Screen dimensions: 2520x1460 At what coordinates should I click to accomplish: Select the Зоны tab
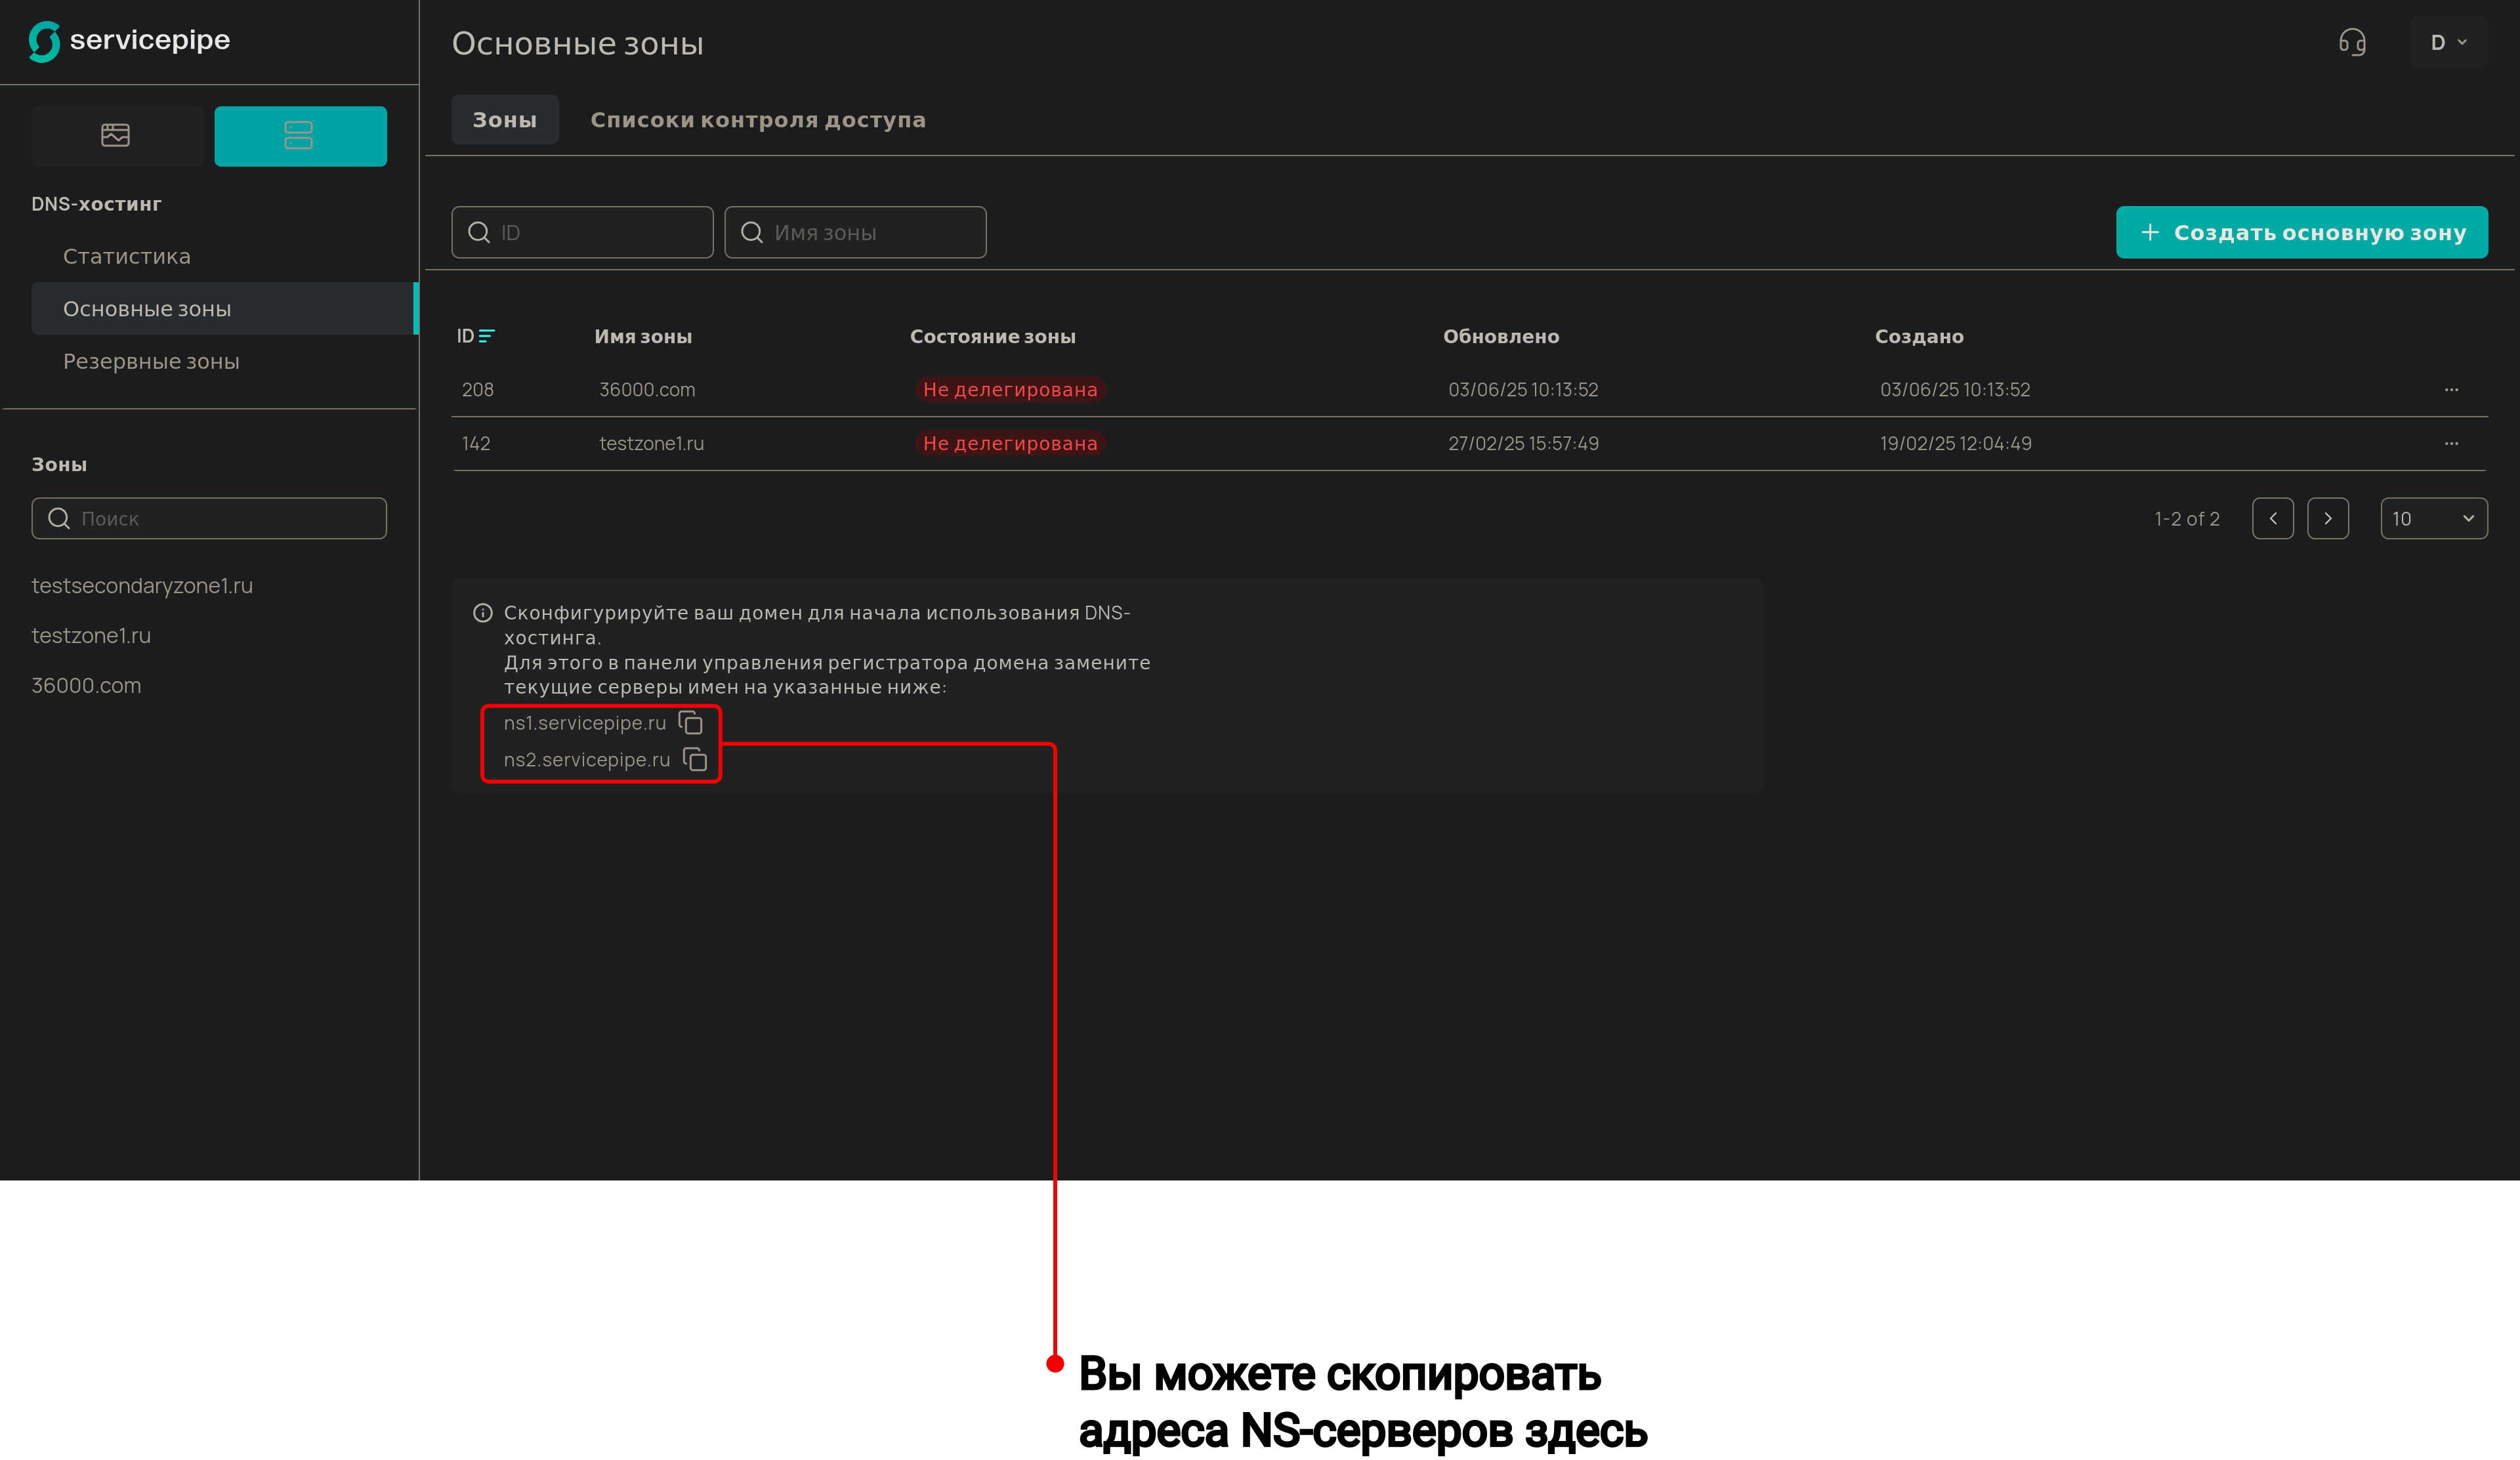click(x=504, y=120)
